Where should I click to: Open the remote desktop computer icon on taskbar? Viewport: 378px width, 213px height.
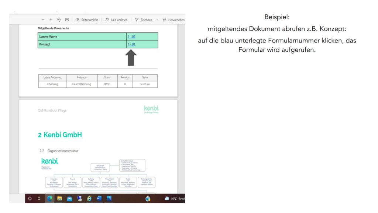pyautogui.click(x=79, y=199)
